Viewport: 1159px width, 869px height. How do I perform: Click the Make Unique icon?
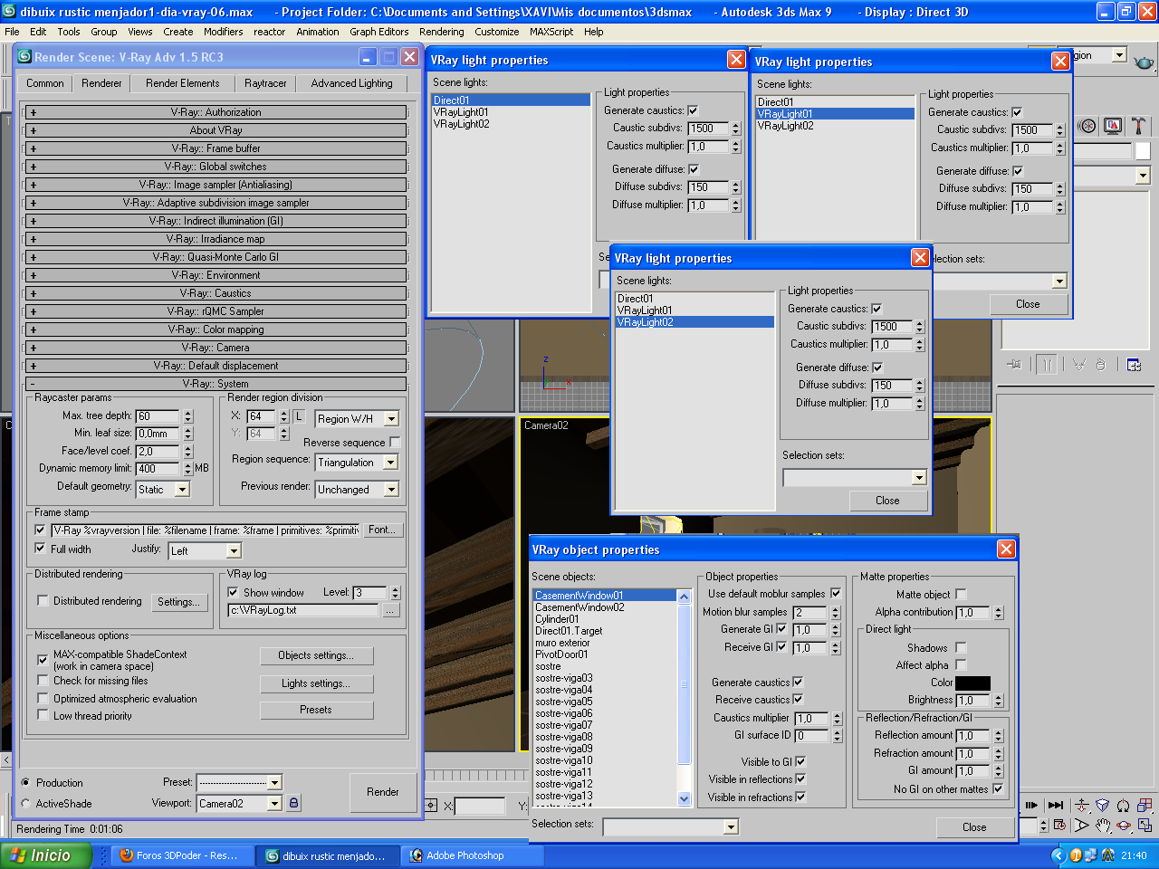pyautogui.click(x=1079, y=364)
